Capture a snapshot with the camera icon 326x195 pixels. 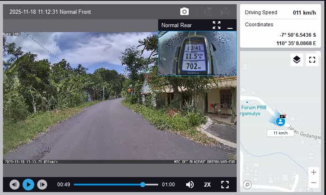tap(184, 12)
